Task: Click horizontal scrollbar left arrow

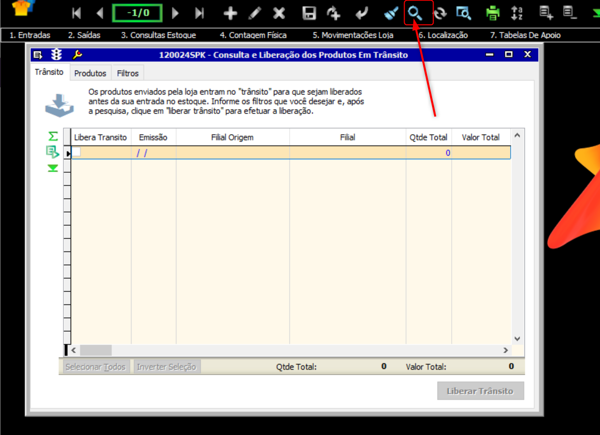Action: click(74, 350)
